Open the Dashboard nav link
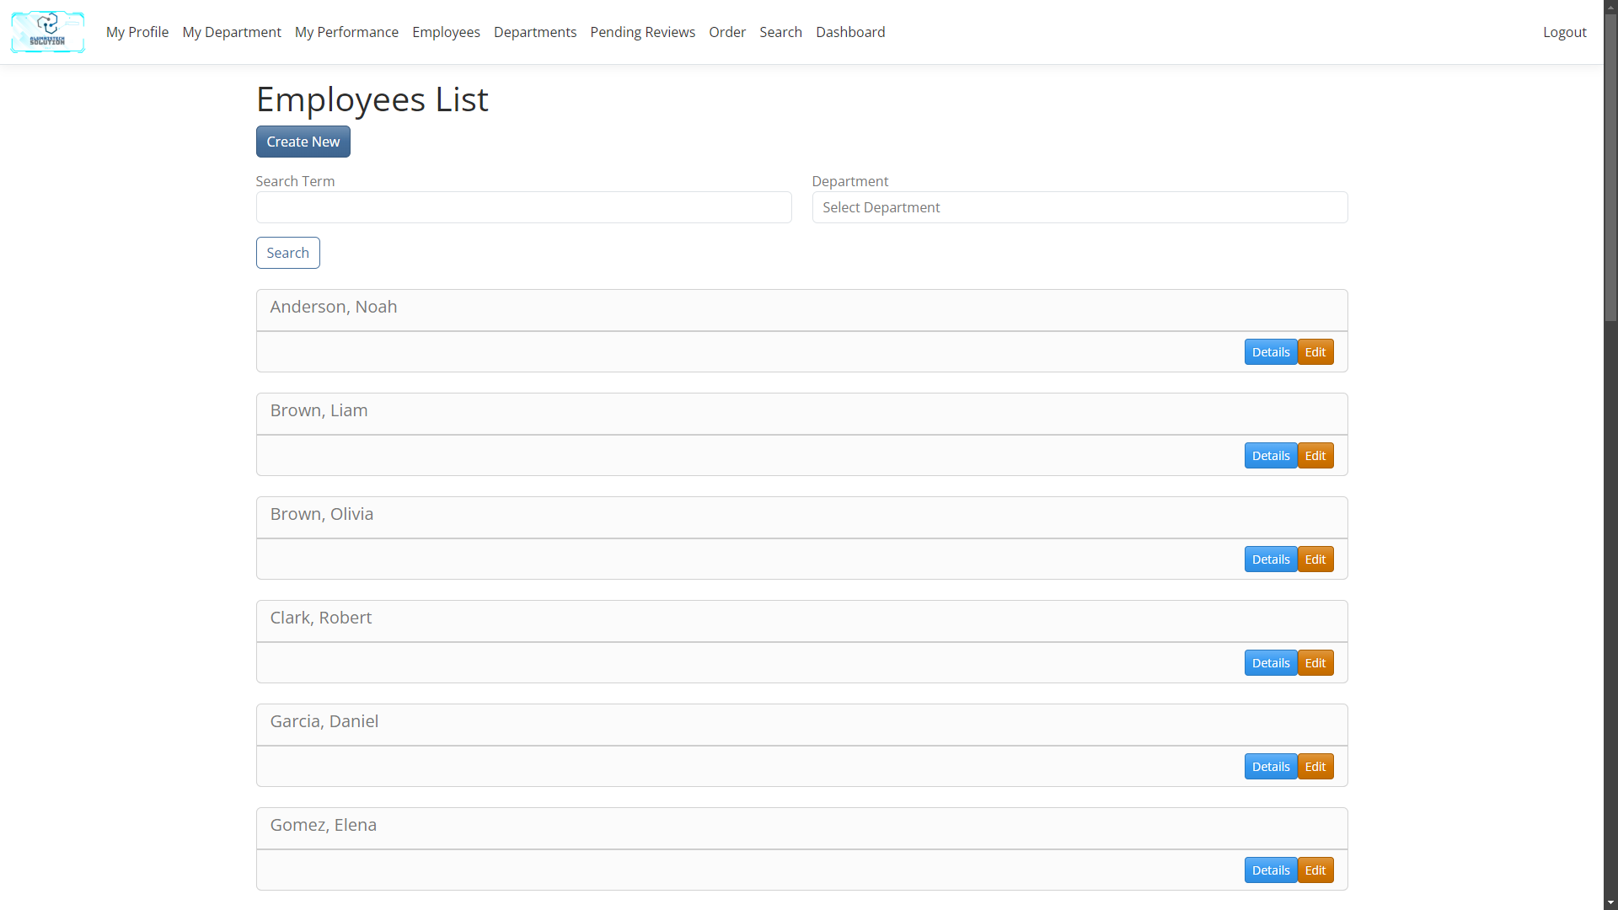The width and height of the screenshot is (1618, 910). 850,32
